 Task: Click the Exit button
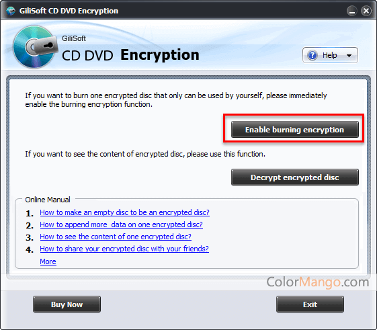(x=310, y=304)
